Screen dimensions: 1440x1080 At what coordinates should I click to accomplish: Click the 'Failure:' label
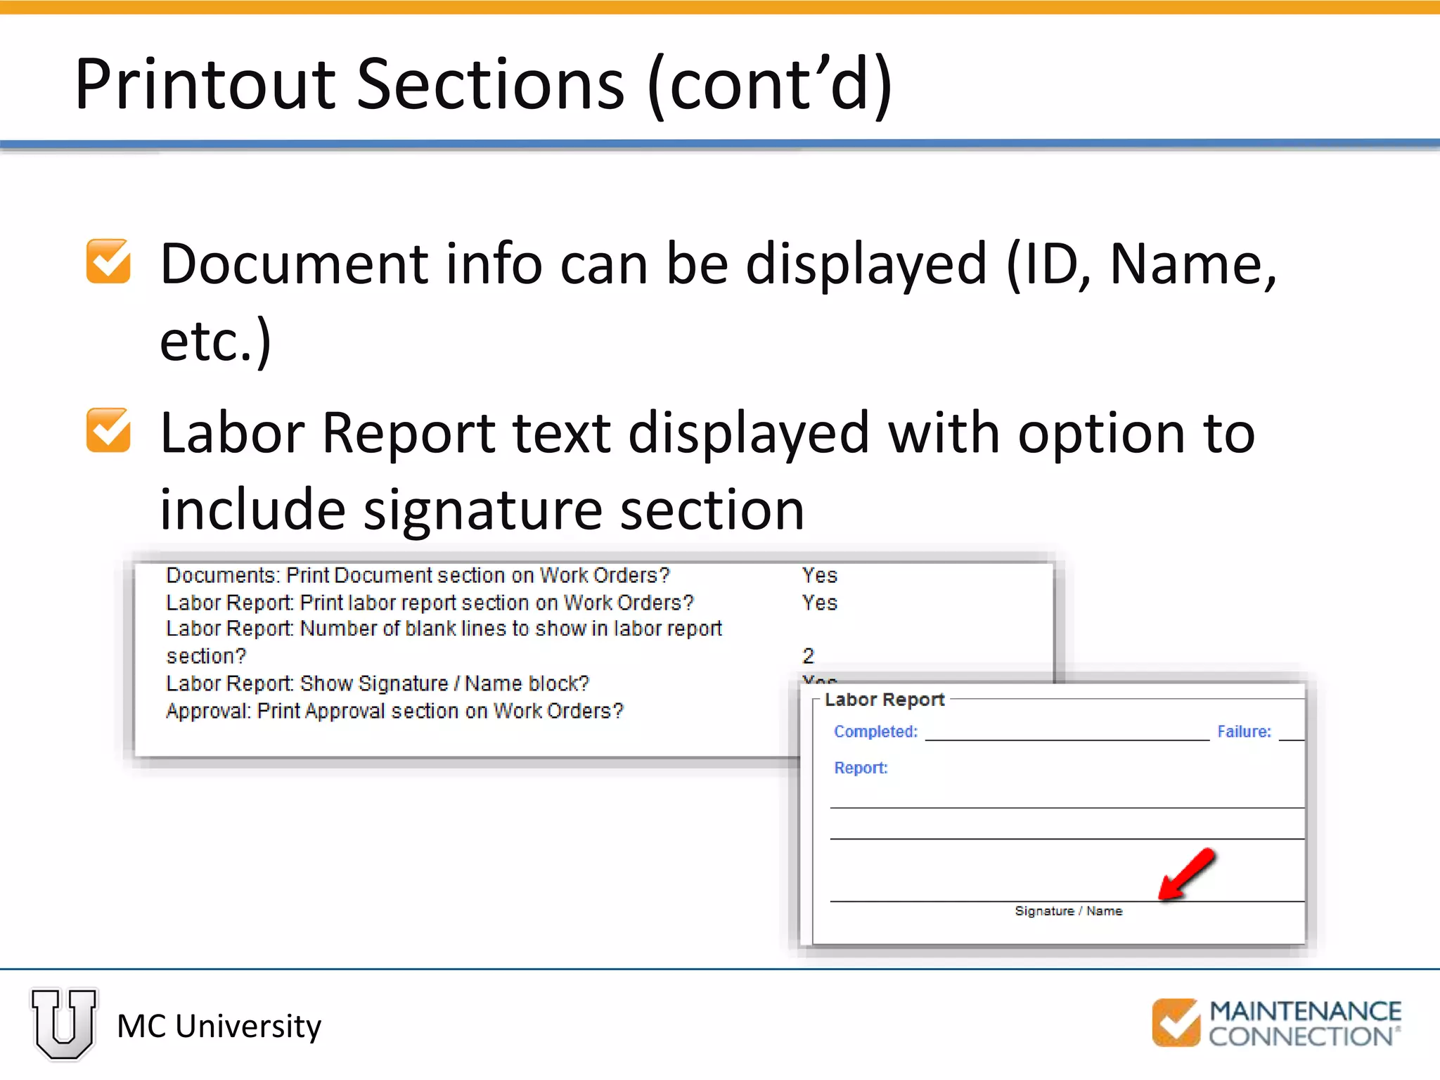(x=1244, y=731)
